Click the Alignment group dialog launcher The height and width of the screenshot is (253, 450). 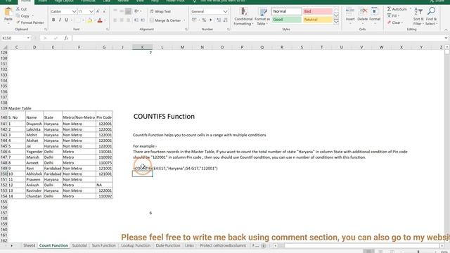coord(186,30)
